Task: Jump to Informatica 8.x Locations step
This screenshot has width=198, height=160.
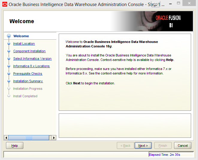Action: click(31, 66)
